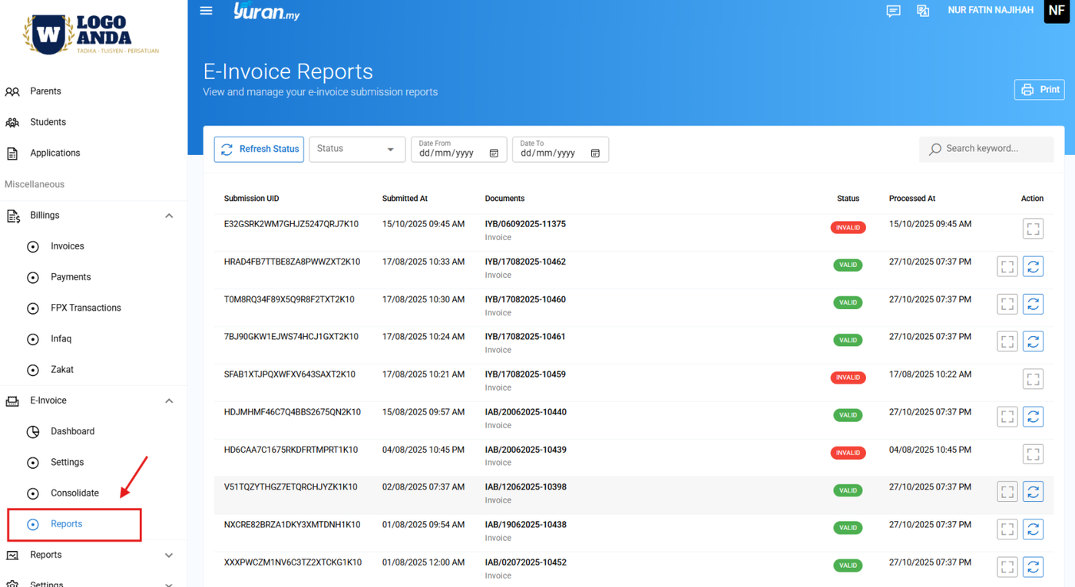Viewport: 1075px width, 587px height.
Task: Click the Refresh Status button
Action: (x=259, y=150)
